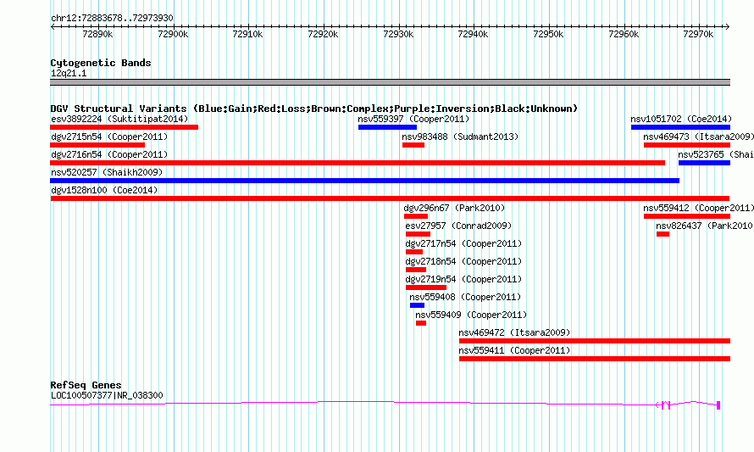The image size is (754, 452).
Task: Open nsv983488 (Sudmant2013) variant label
Action: point(460,137)
